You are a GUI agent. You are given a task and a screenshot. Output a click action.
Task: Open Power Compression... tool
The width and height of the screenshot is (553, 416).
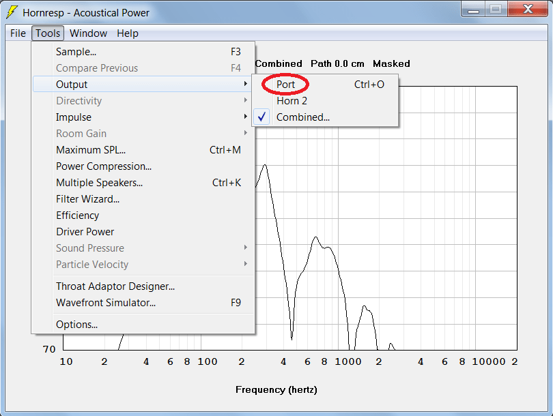click(143, 166)
